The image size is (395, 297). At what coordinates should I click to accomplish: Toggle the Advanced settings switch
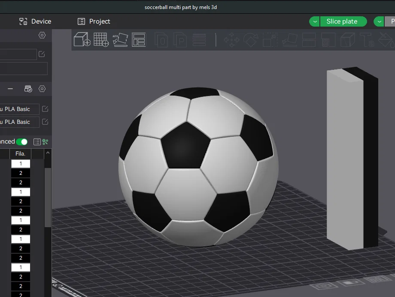click(x=22, y=142)
